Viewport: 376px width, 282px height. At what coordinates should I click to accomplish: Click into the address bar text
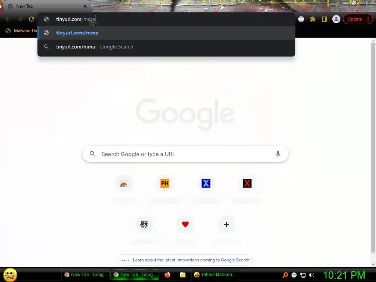pos(76,19)
